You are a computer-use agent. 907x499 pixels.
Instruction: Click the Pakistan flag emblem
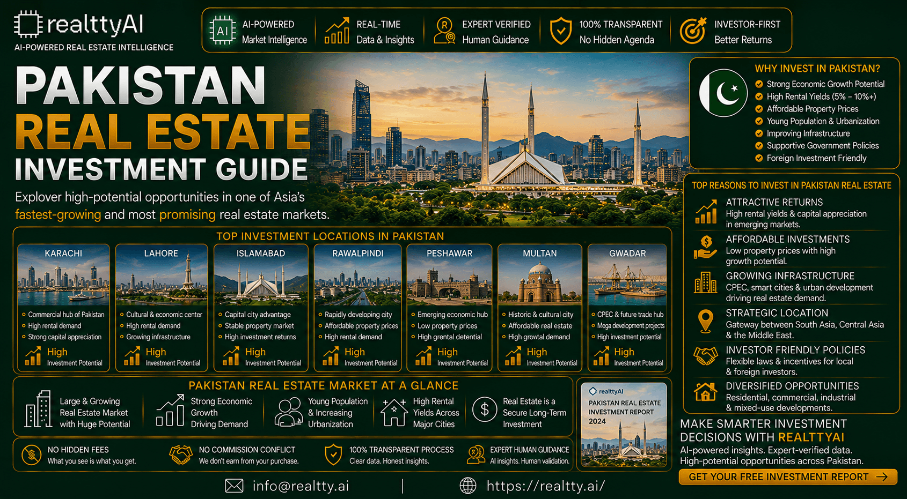click(x=723, y=93)
